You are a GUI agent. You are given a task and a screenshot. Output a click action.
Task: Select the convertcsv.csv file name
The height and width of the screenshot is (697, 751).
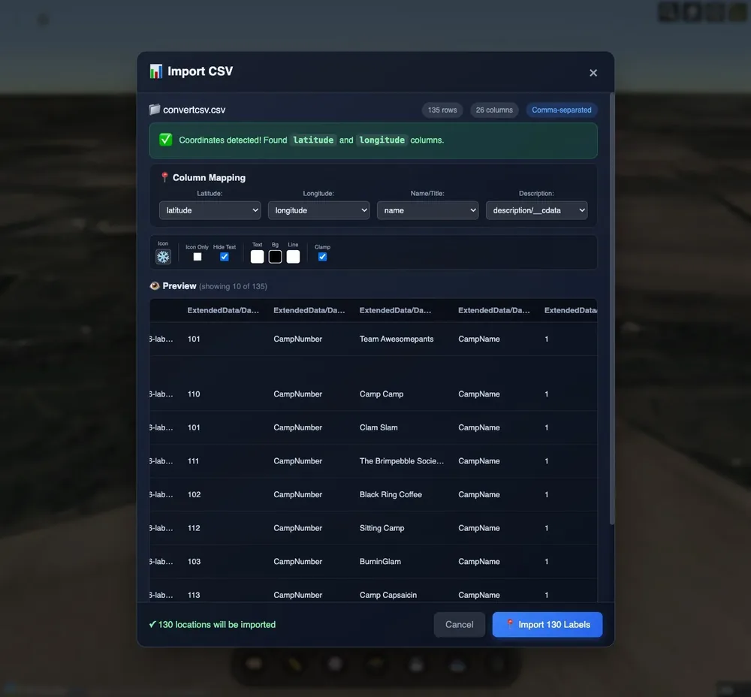coord(194,110)
